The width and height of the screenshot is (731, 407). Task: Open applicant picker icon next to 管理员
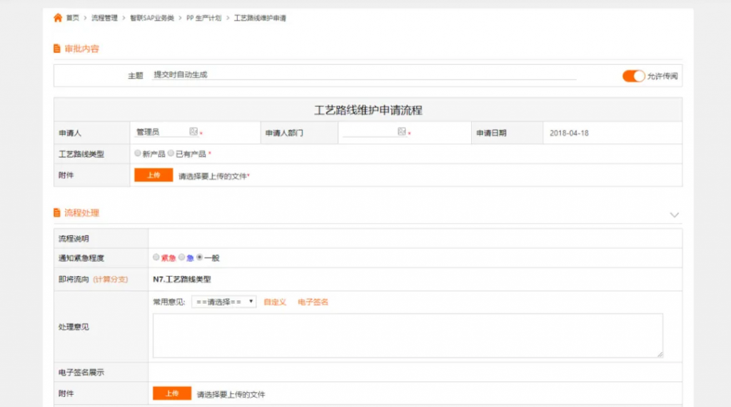coord(193,132)
